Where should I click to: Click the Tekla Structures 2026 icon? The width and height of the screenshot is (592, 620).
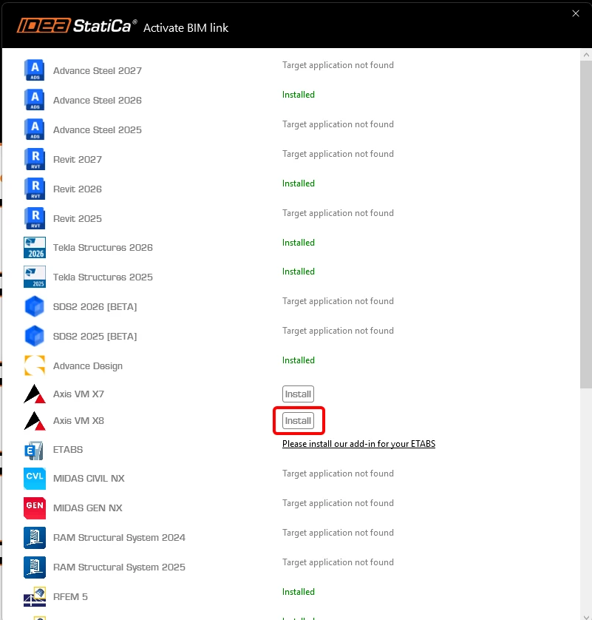[x=35, y=248]
